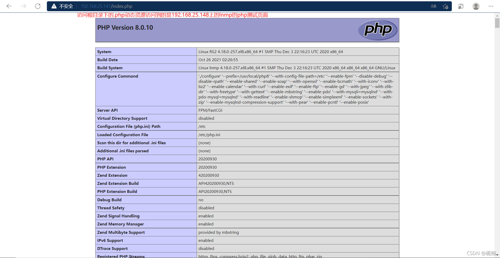
Task: Click the Thread Safety label
Action: click(111, 208)
